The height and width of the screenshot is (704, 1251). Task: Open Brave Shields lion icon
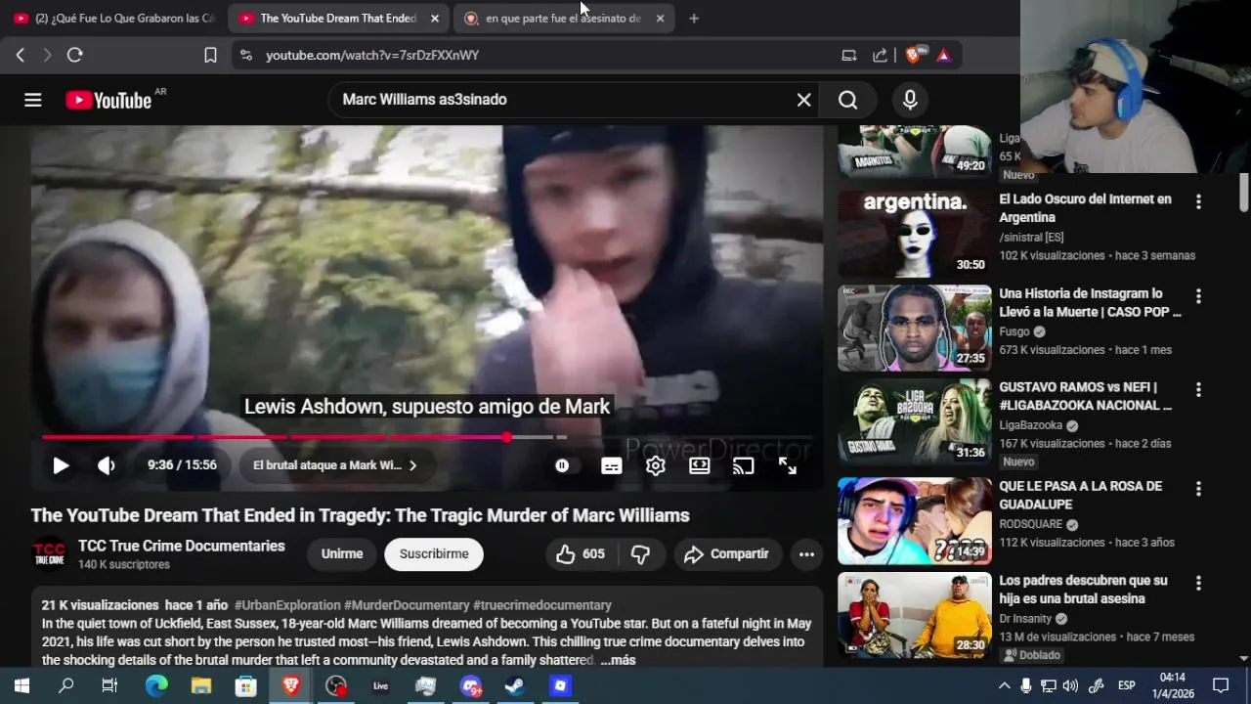point(913,55)
